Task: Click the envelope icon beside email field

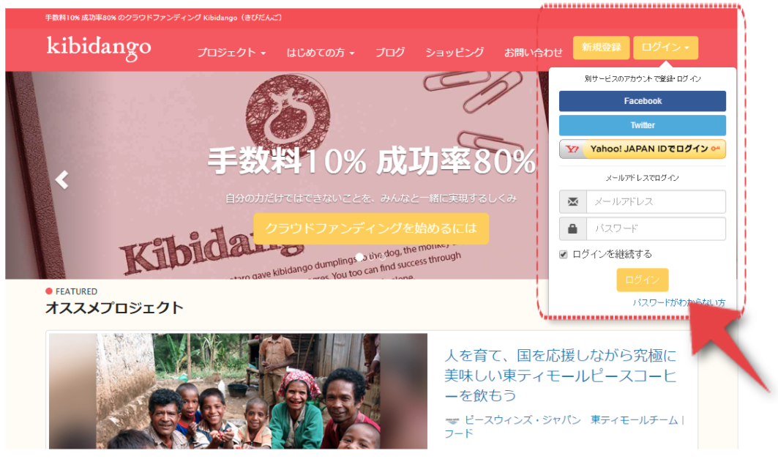Action: pos(572,201)
